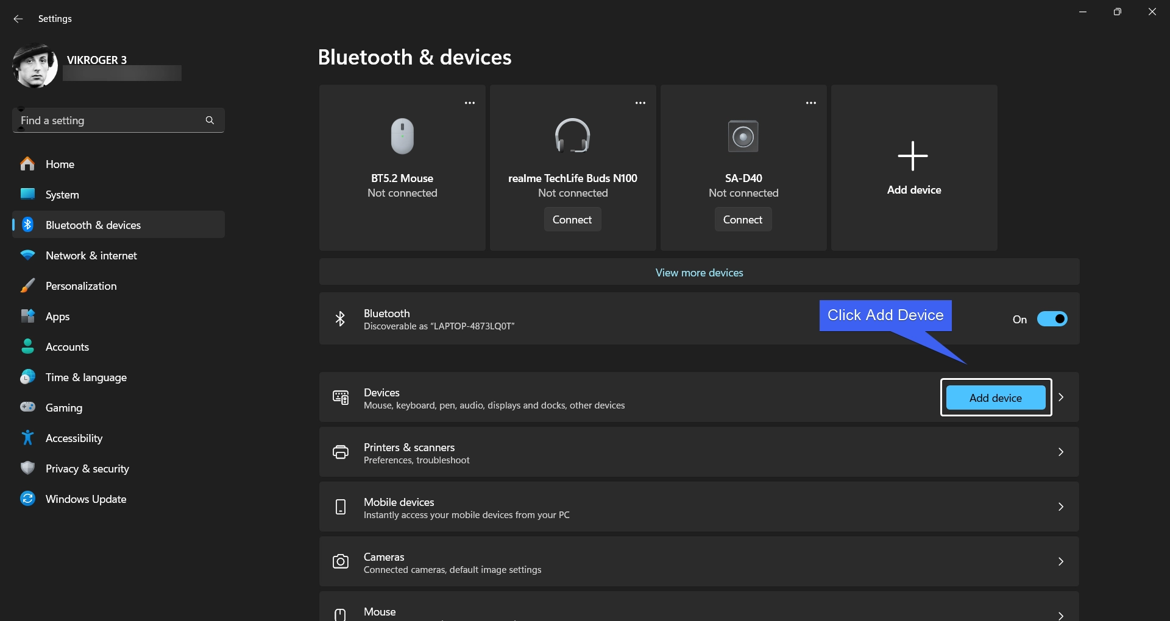Click the back arrow icon in Settings
The image size is (1170, 621).
pos(18,19)
